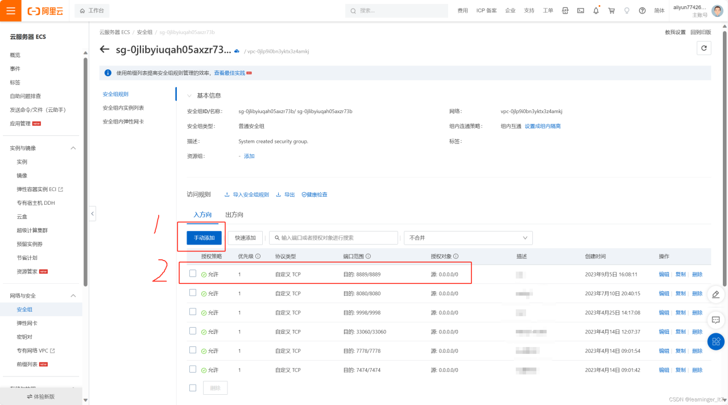Switch to the 出方向 tab
Viewport: 728px width, 405px height.
tap(234, 214)
